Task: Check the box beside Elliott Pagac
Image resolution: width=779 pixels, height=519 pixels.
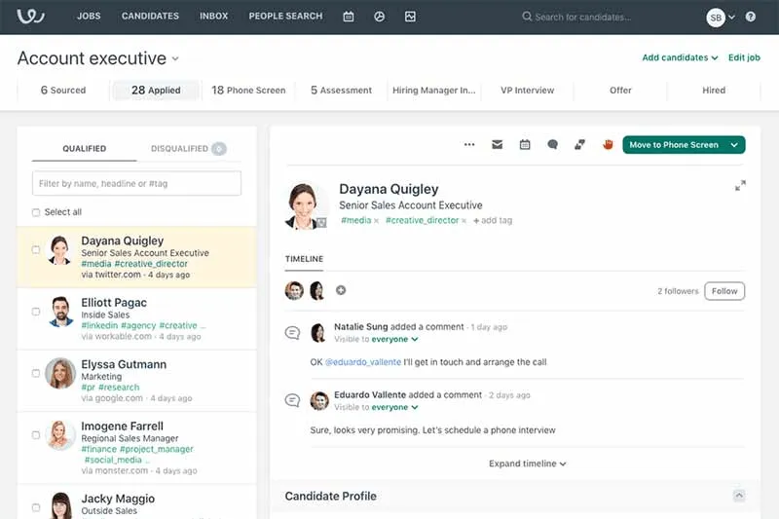Action: [36, 312]
